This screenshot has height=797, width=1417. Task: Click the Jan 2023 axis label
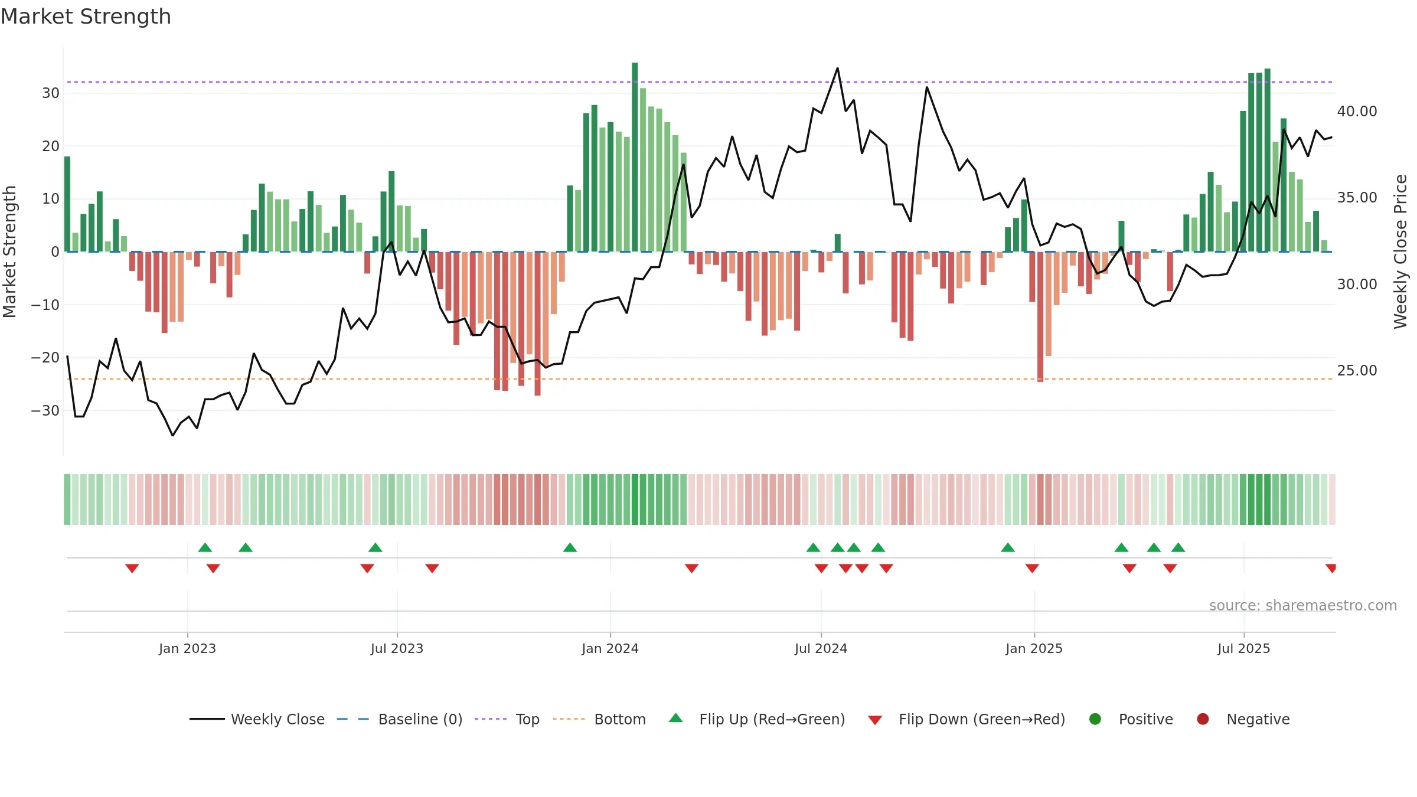[187, 648]
